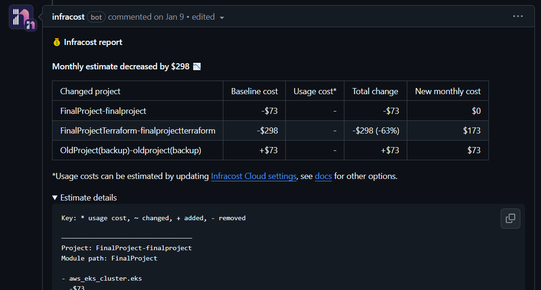541x290 pixels.
Task: Click the -$298 baseline cost cell
Action: [254, 131]
